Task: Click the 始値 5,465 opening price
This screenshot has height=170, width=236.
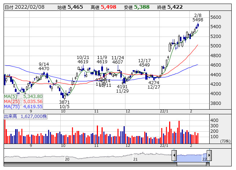Action: pos(70,7)
